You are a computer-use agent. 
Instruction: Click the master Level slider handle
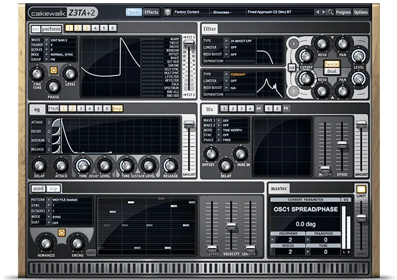pos(361,217)
